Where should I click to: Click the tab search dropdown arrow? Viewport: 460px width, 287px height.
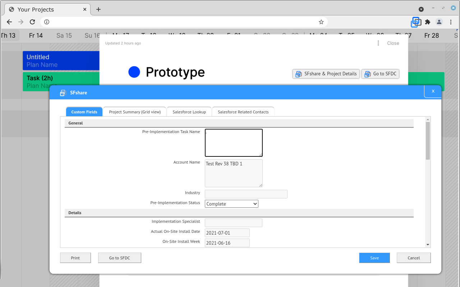(421, 9)
